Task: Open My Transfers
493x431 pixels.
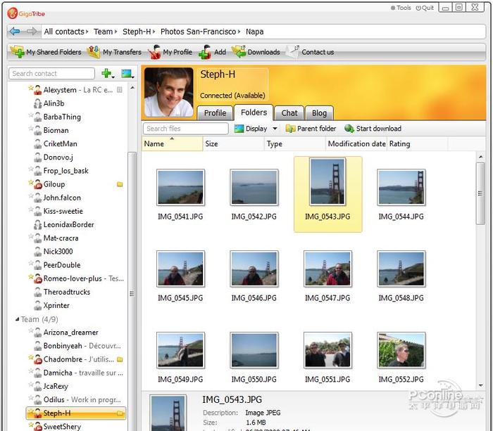Action: [114, 52]
